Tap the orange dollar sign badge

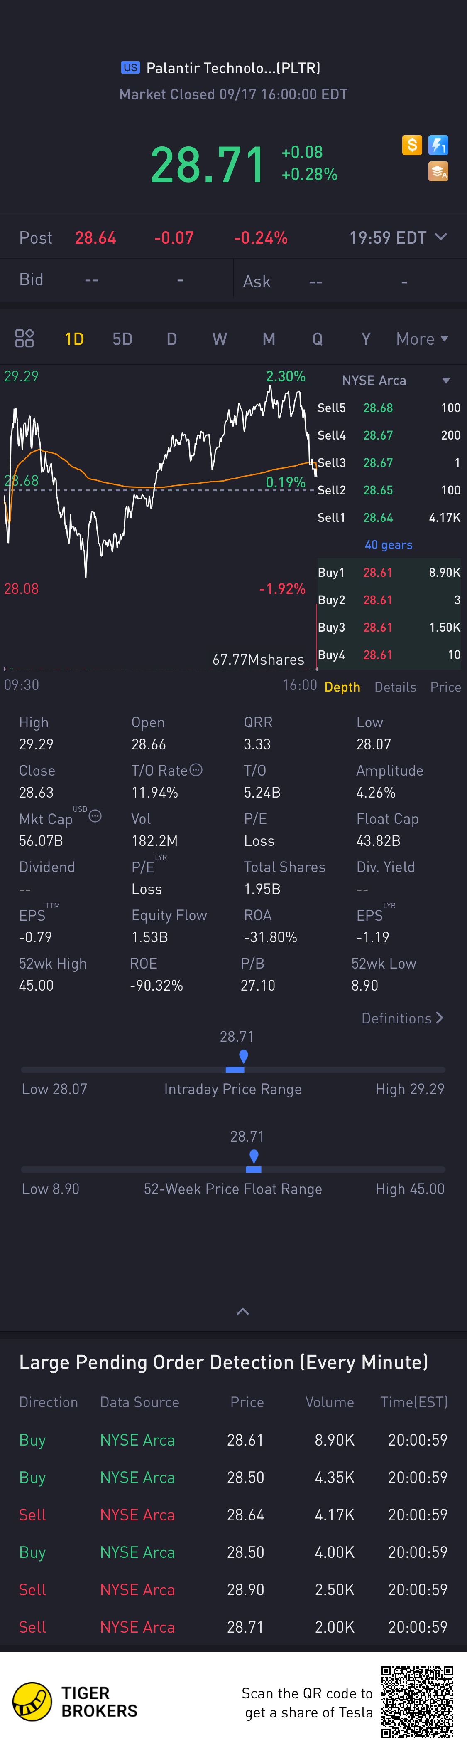(x=411, y=145)
